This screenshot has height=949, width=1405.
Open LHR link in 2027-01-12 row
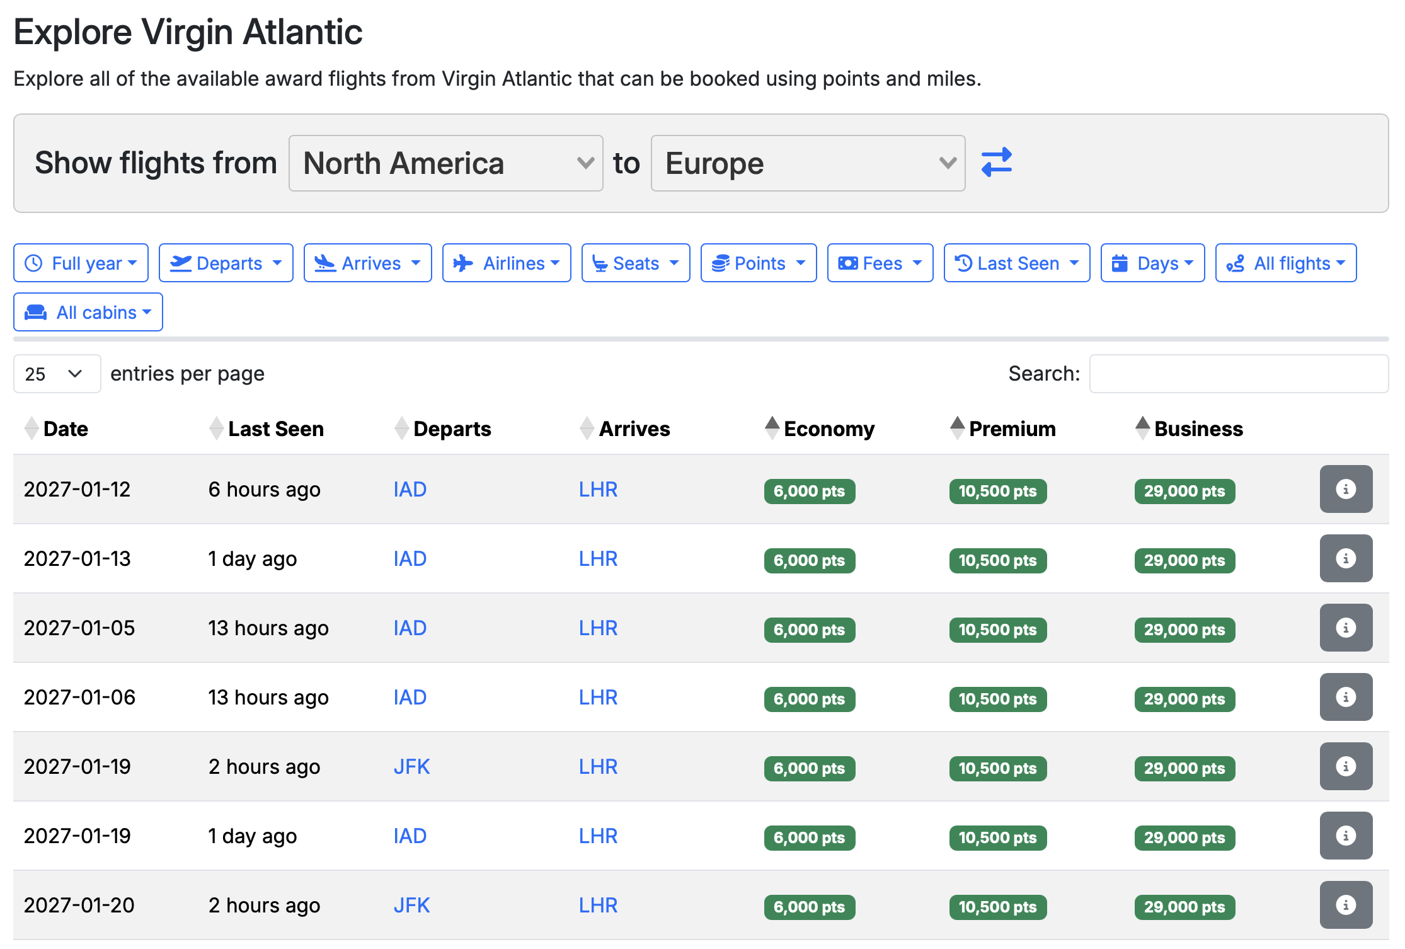click(598, 489)
